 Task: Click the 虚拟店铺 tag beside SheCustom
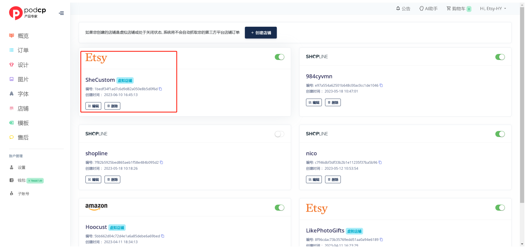(x=125, y=80)
